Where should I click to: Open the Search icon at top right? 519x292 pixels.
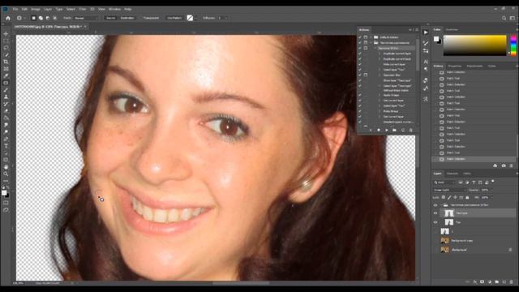504,18
